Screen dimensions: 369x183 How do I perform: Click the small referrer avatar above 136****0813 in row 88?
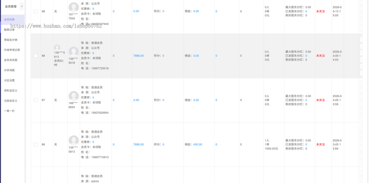57,47
